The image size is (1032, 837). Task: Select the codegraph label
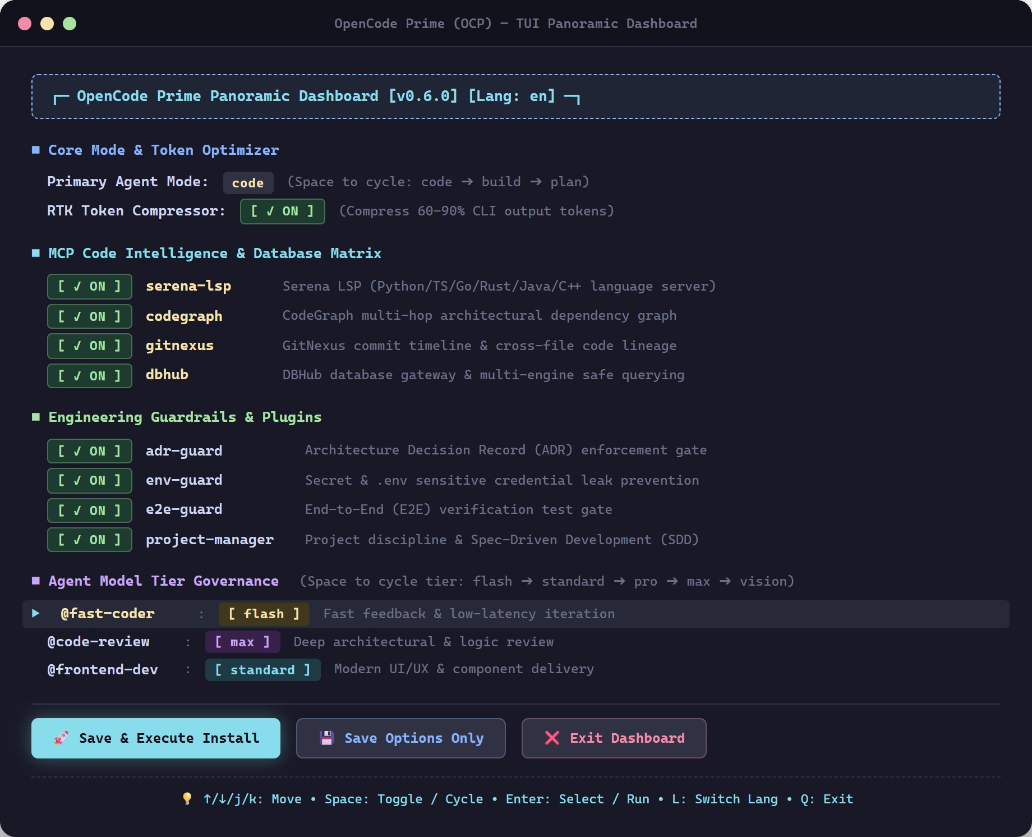[184, 316]
